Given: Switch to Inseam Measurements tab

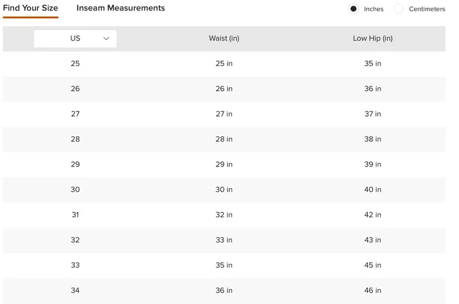Looking at the screenshot, I should (121, 9).
